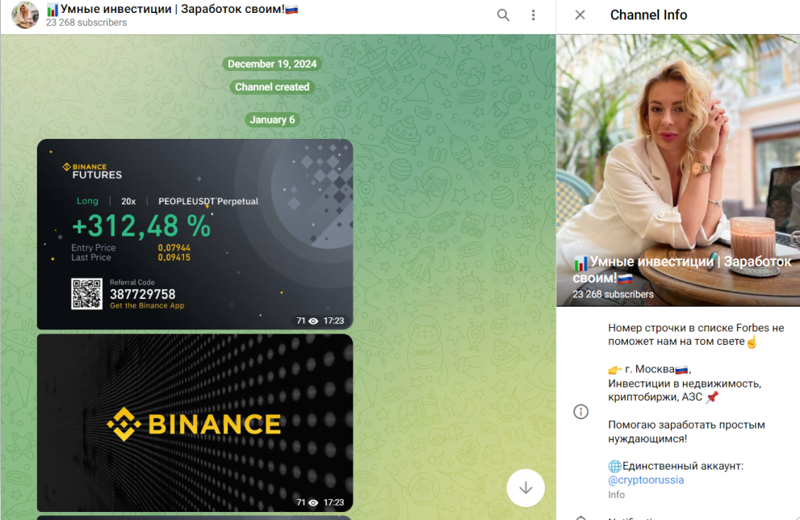
Task: Click the +312,48 % profit figure
Action: [140, 226]
